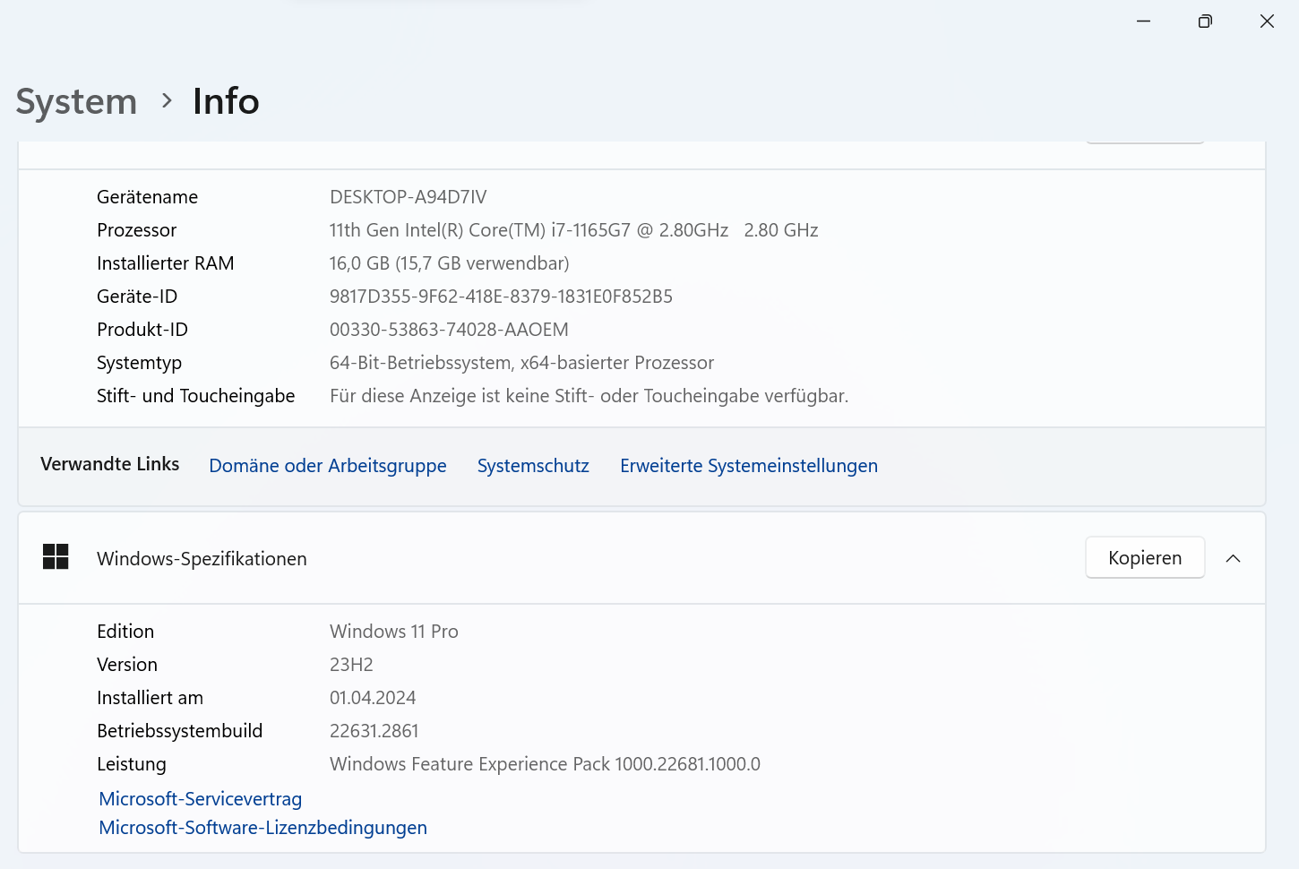Click the Systemtyp label

(140, 363)
